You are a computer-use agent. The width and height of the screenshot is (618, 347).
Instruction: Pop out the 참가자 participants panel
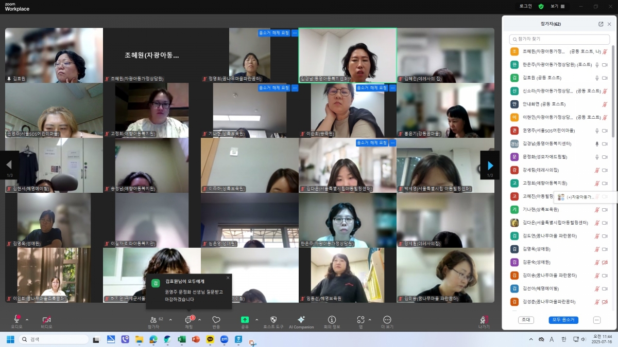click(x=600, y=24)
